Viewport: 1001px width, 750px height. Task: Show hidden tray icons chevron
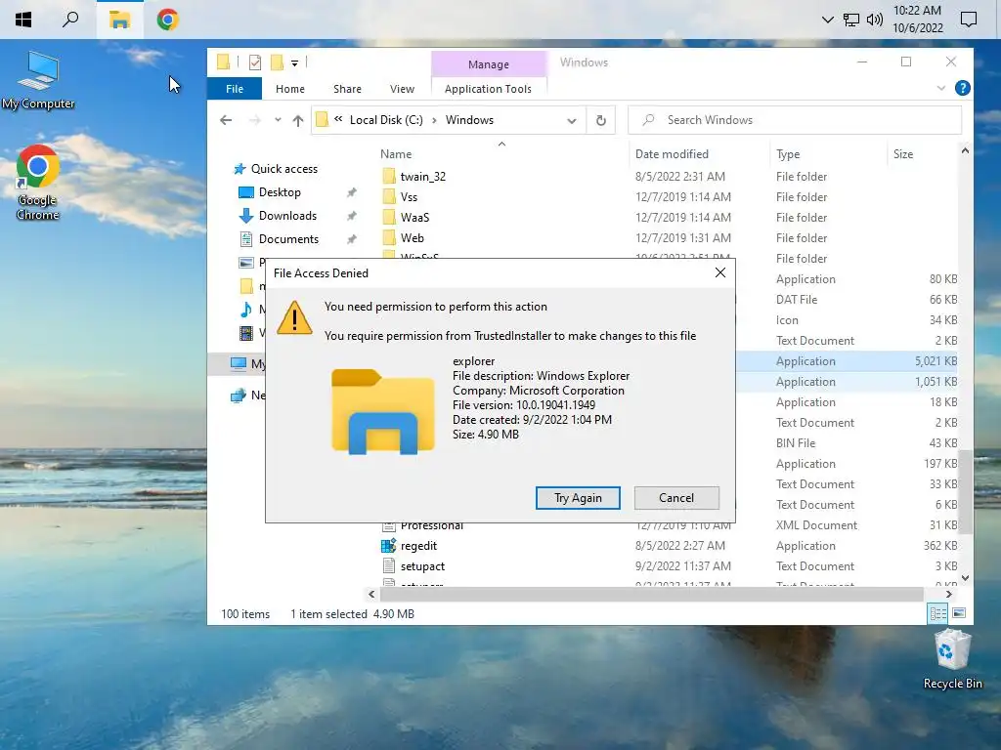pos(827,20)
